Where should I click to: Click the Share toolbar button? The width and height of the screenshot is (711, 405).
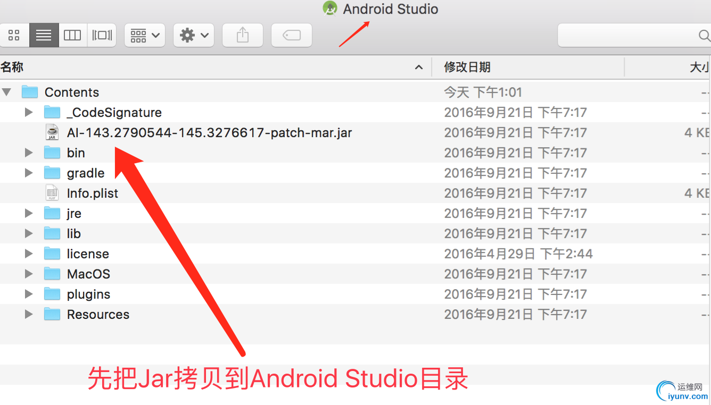243,36
